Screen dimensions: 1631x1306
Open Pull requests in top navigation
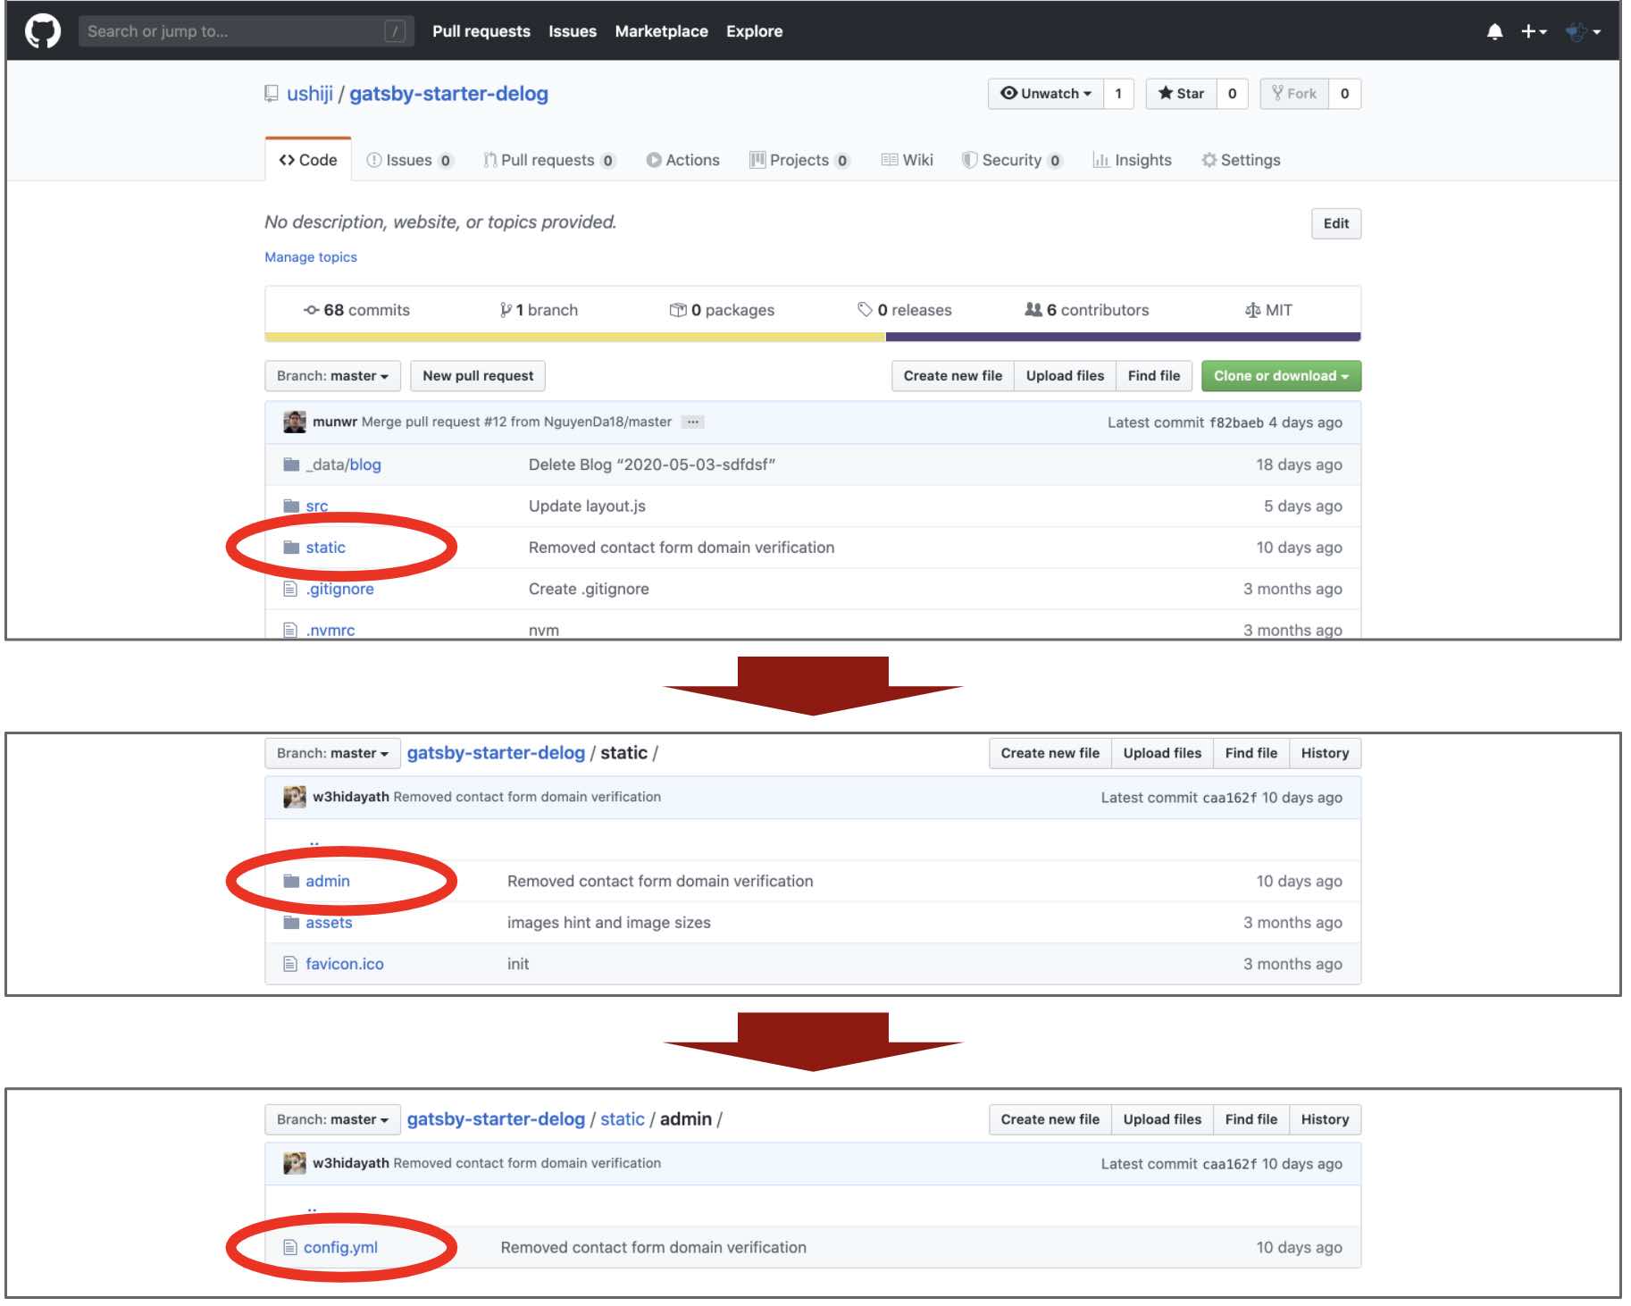[481, 31]
